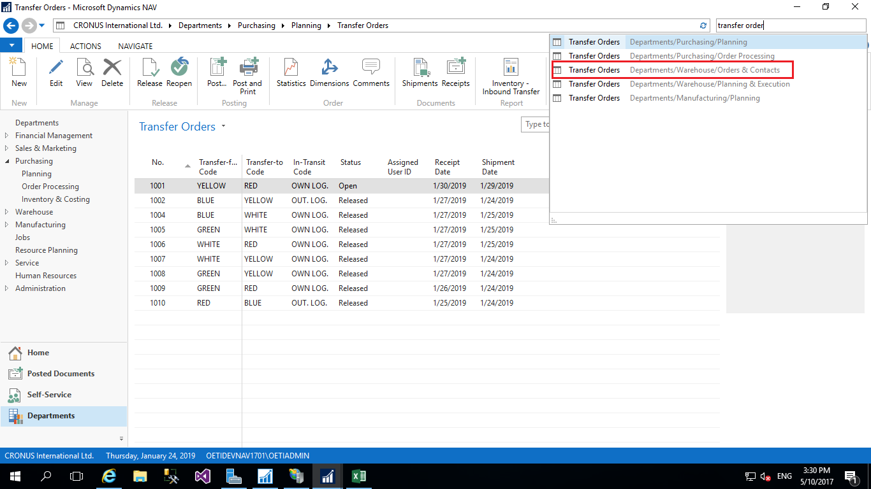Click Purchasing in address breadcrumb

pyautogui.click(x=256, y=25)
